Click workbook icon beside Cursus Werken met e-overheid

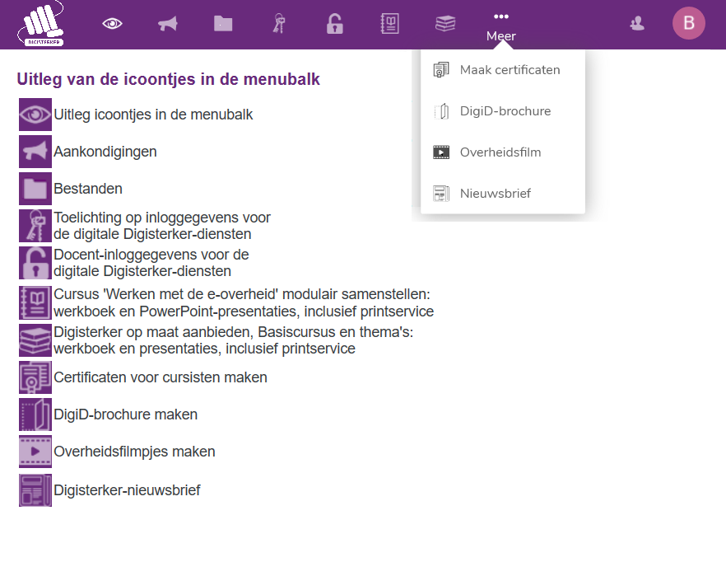click(x=35, y=302)
